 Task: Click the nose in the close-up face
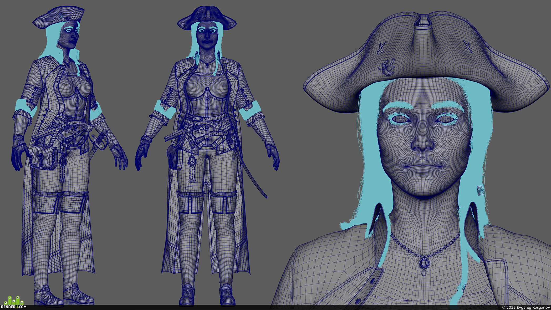tap(422, 142)
